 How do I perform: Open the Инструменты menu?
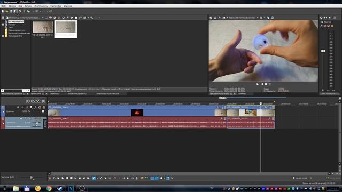[41, 6]
